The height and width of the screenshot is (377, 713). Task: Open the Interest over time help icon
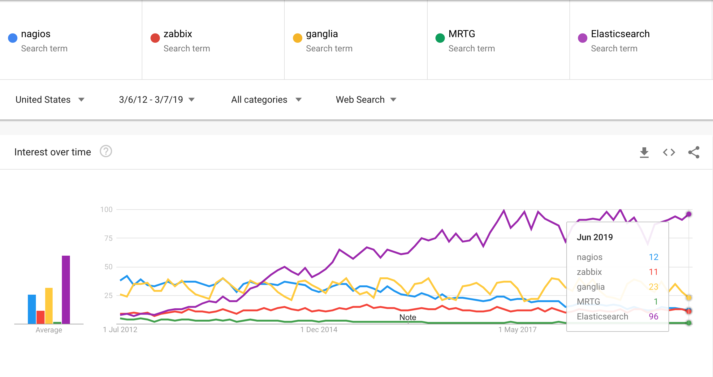(106, 152)
